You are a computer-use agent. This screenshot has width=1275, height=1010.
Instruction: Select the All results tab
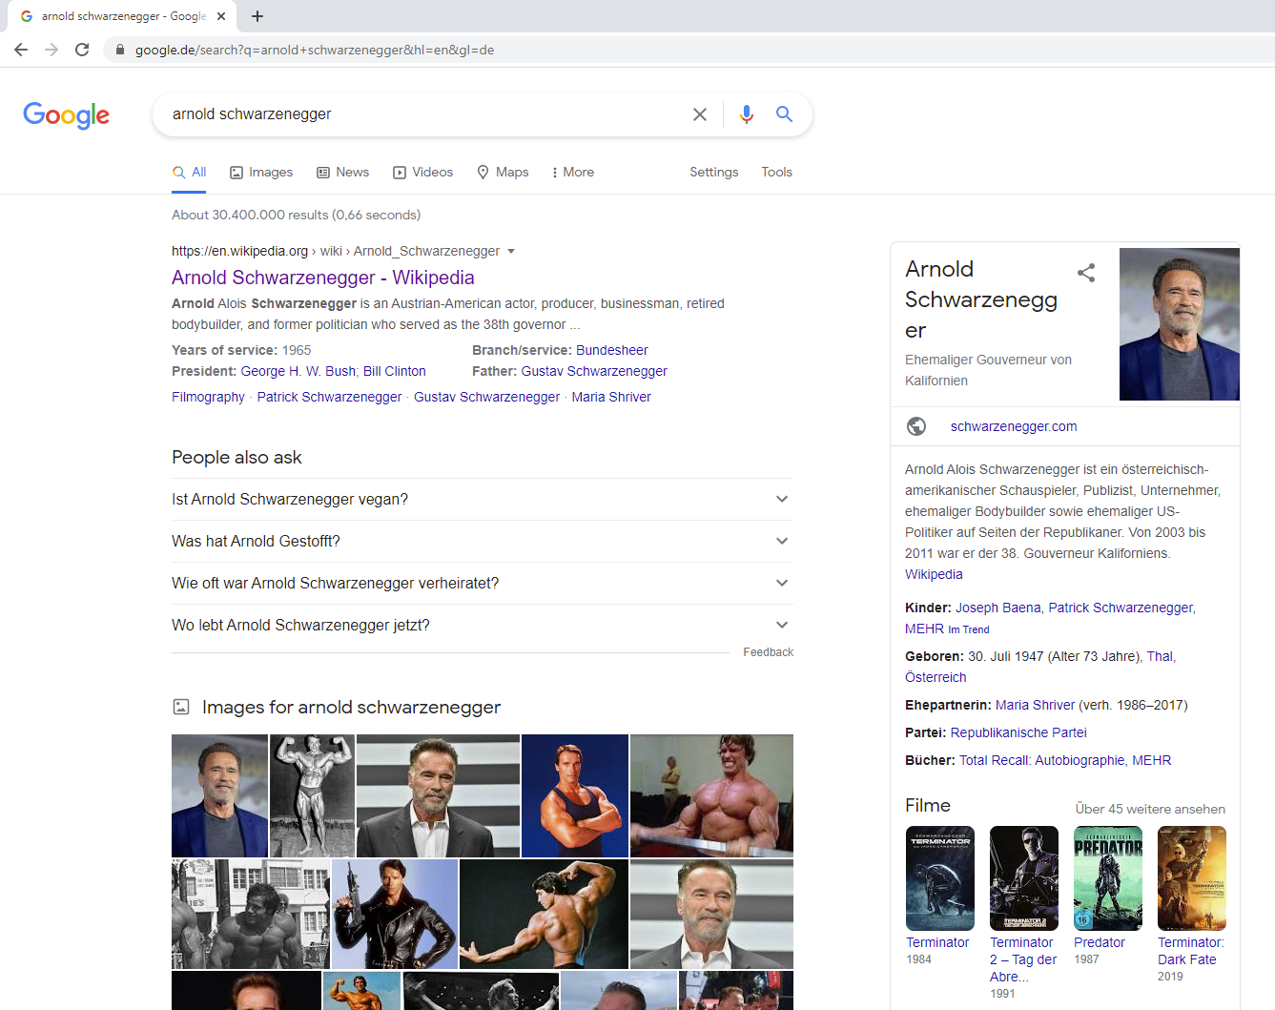190,172
